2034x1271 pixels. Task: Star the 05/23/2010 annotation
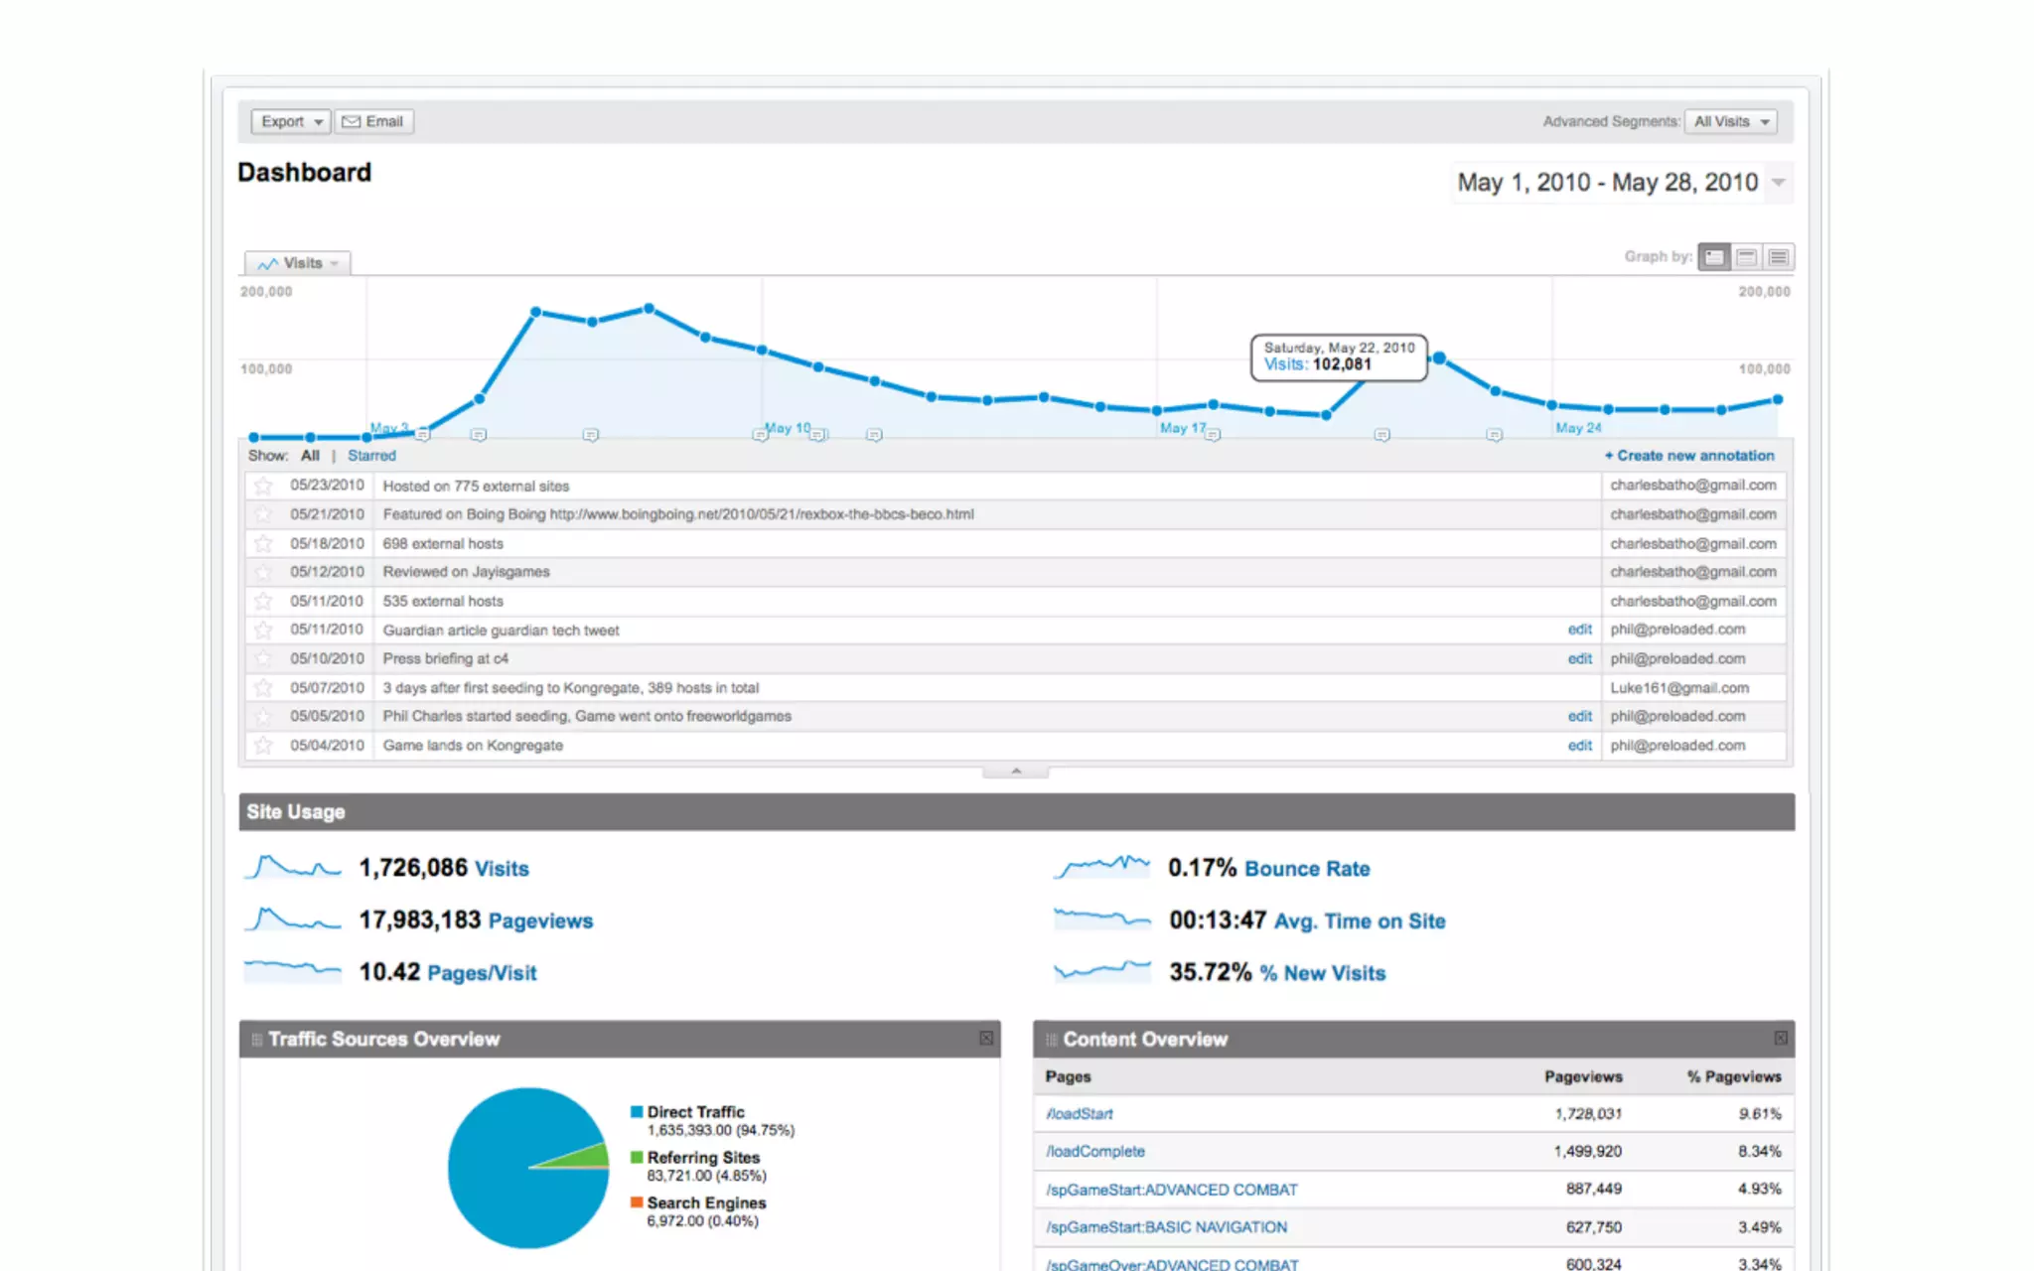[263, 486]
